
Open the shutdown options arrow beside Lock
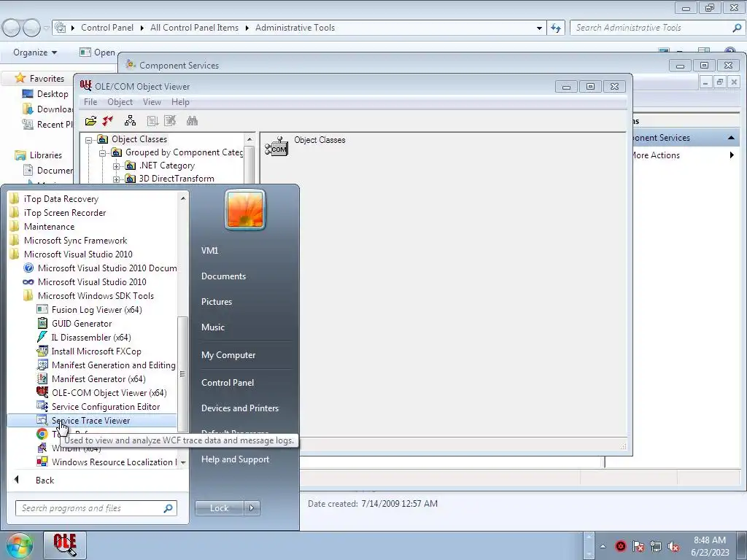pos(252,508)
